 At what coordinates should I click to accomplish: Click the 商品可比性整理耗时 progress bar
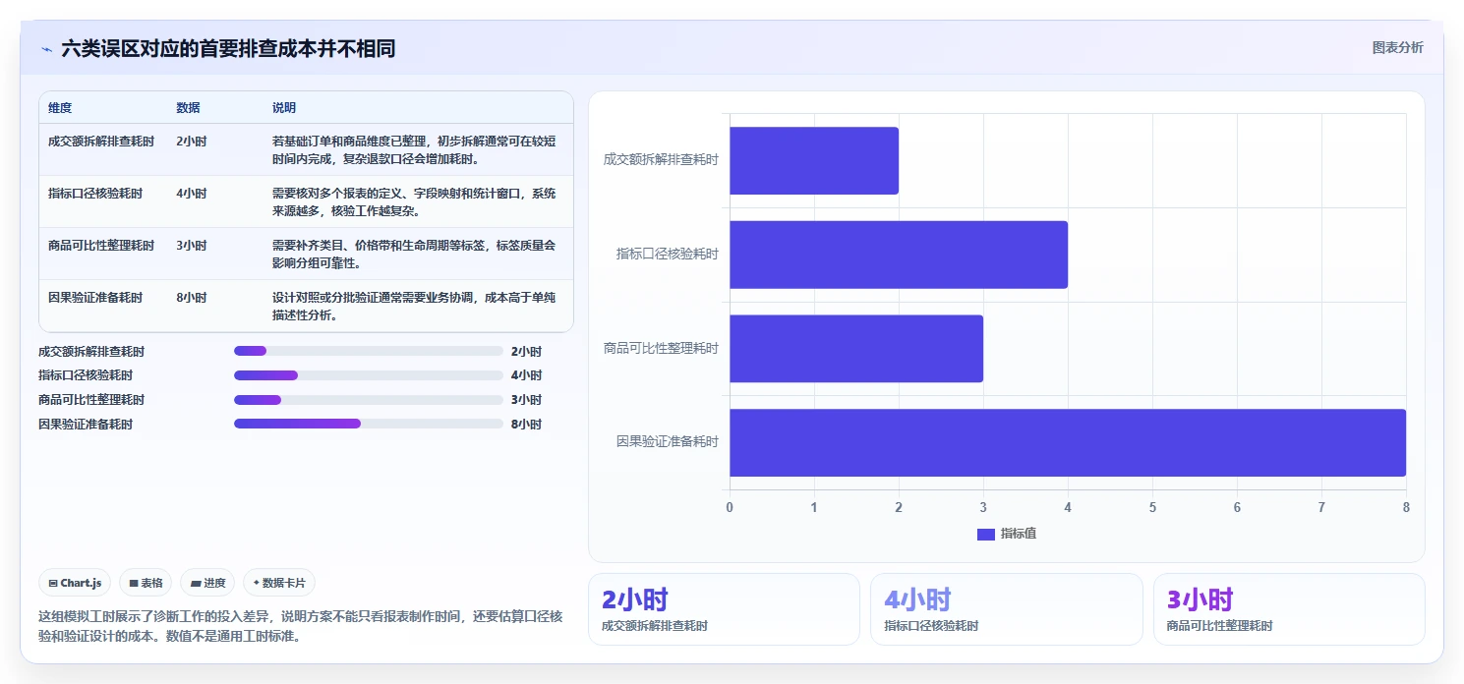coord(368,400)
